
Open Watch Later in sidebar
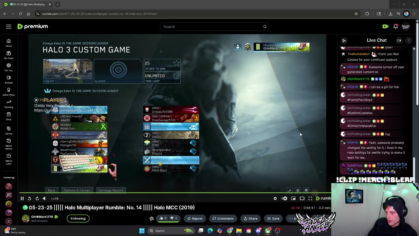(x=9, y=159)
